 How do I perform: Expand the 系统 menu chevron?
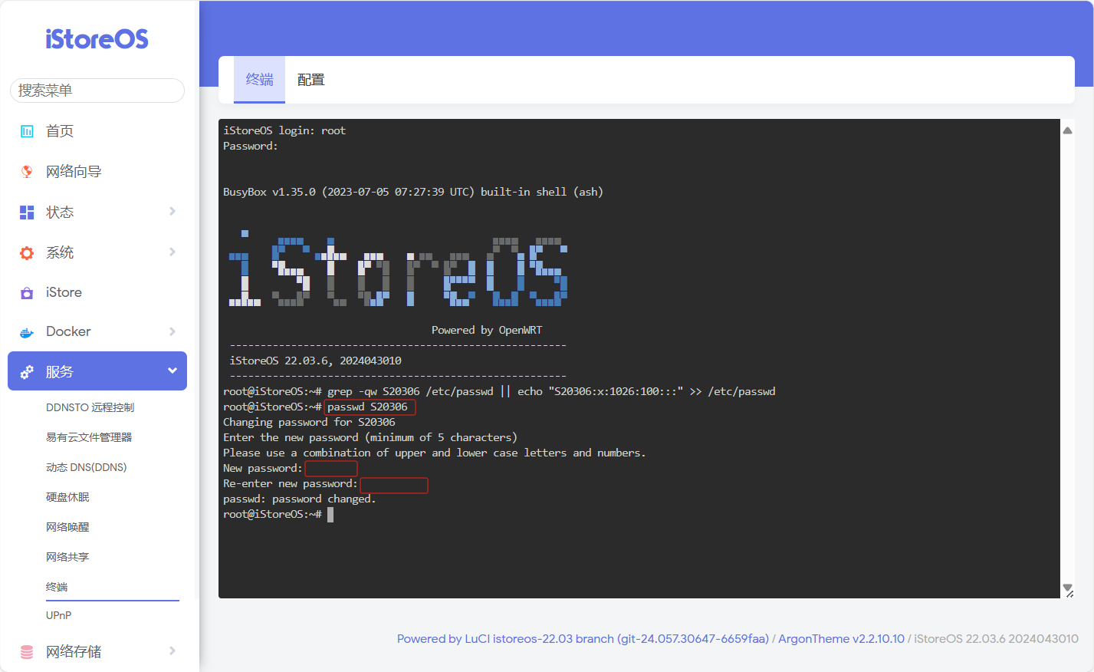[172, 252]
